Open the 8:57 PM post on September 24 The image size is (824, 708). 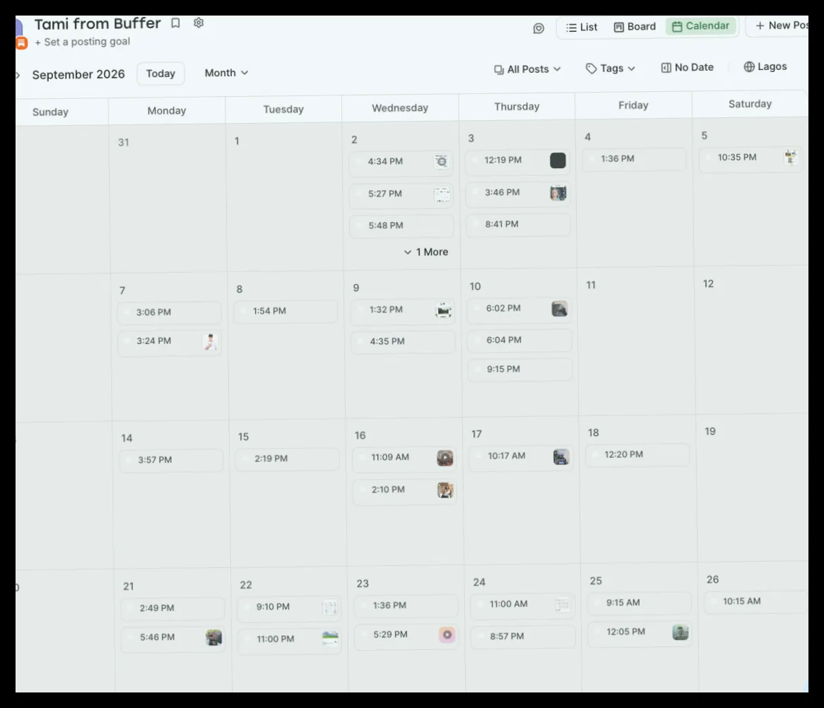tap(523, 637)
